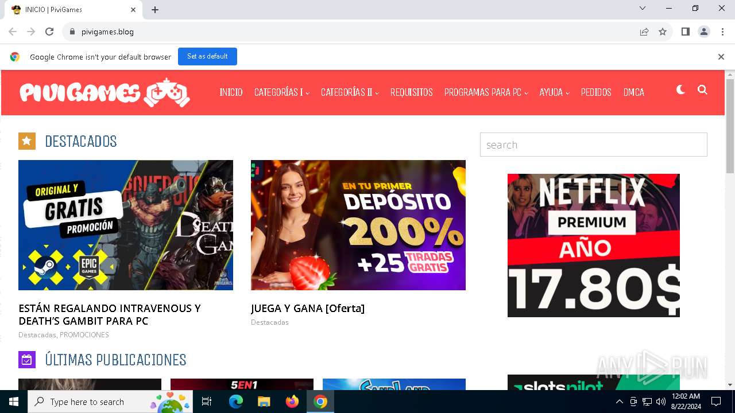Screen dimensions: 735x413
Task: Click the ÚLTIMAS PUBLICACIONES heading
Action: point(115,360)
